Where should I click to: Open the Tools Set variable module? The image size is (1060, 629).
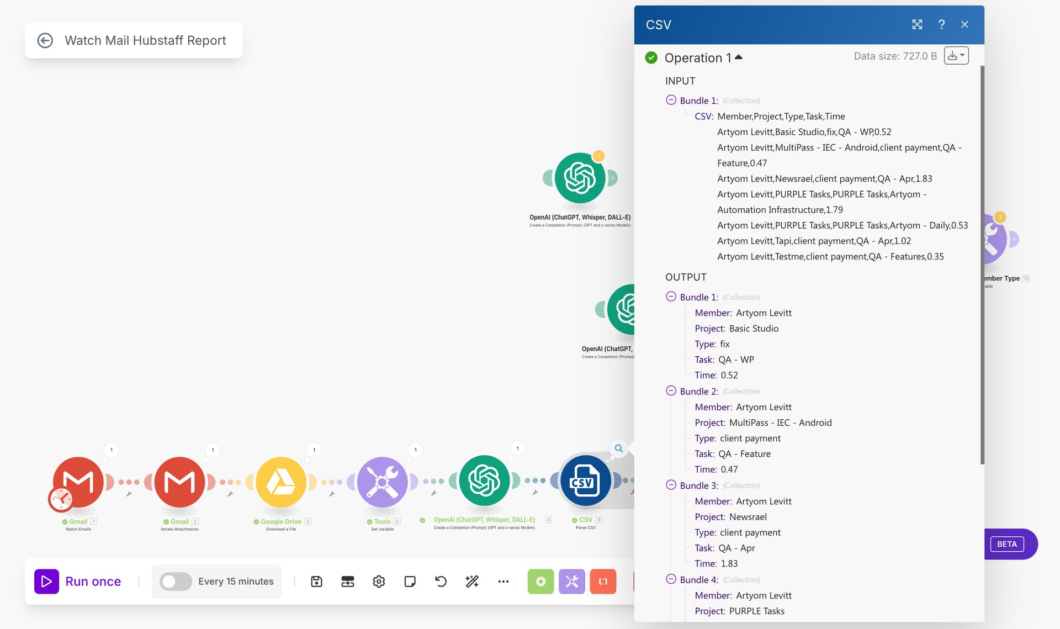click(x=382, y=482)
